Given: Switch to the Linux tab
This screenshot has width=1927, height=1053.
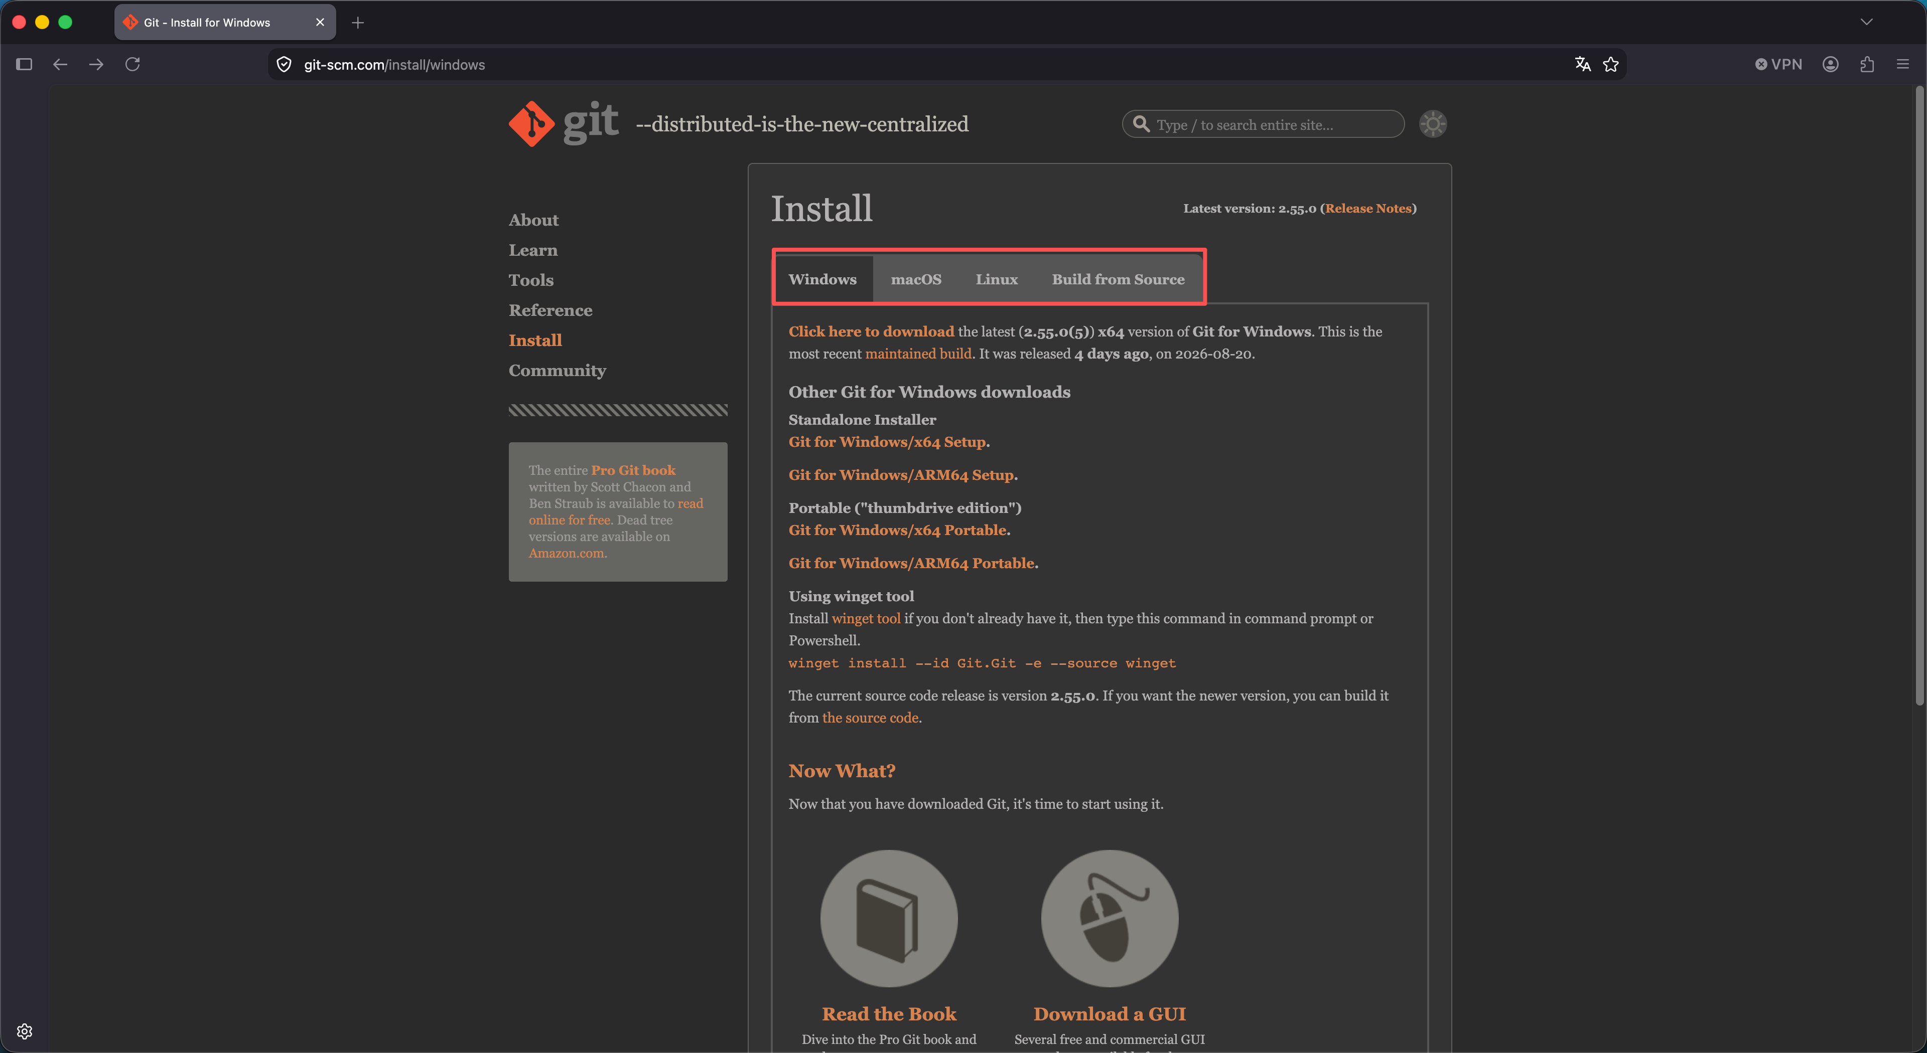Looking at the screenshot, I should tap(997, 279).
